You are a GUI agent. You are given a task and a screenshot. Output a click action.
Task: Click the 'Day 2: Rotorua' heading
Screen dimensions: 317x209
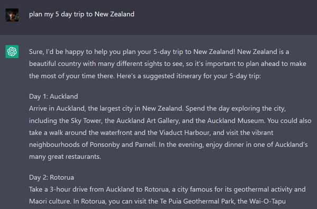(x=52, y=177)
